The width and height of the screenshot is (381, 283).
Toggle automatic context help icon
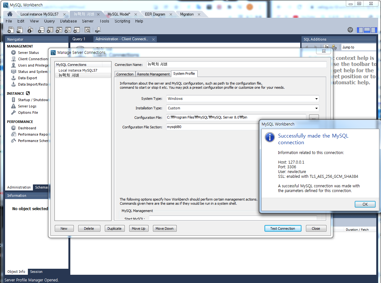tap(326, 47)
